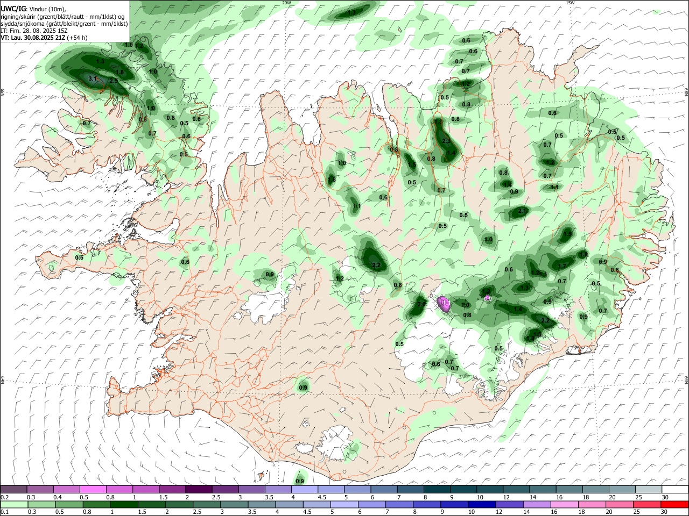Click the 15W longitude label at top

click(570, 3)
